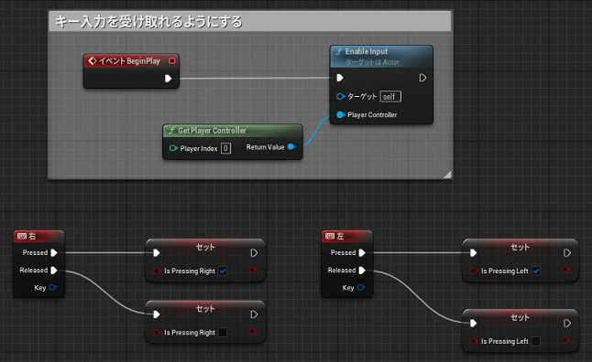Uncheck the checked Is Pressing Left checkbox

pos(536,271)
